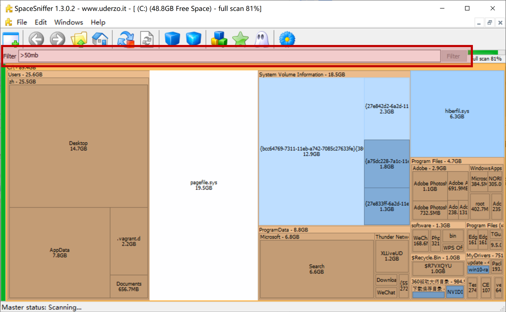Go forward with right arrow icon
Screen dimensions: 506x312
[58, 39]
